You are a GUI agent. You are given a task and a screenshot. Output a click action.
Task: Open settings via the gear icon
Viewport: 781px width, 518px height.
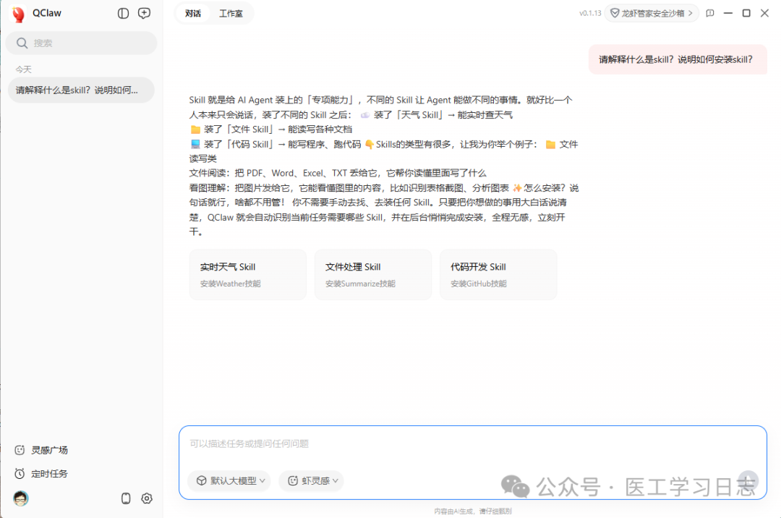(x=146, y=498)
